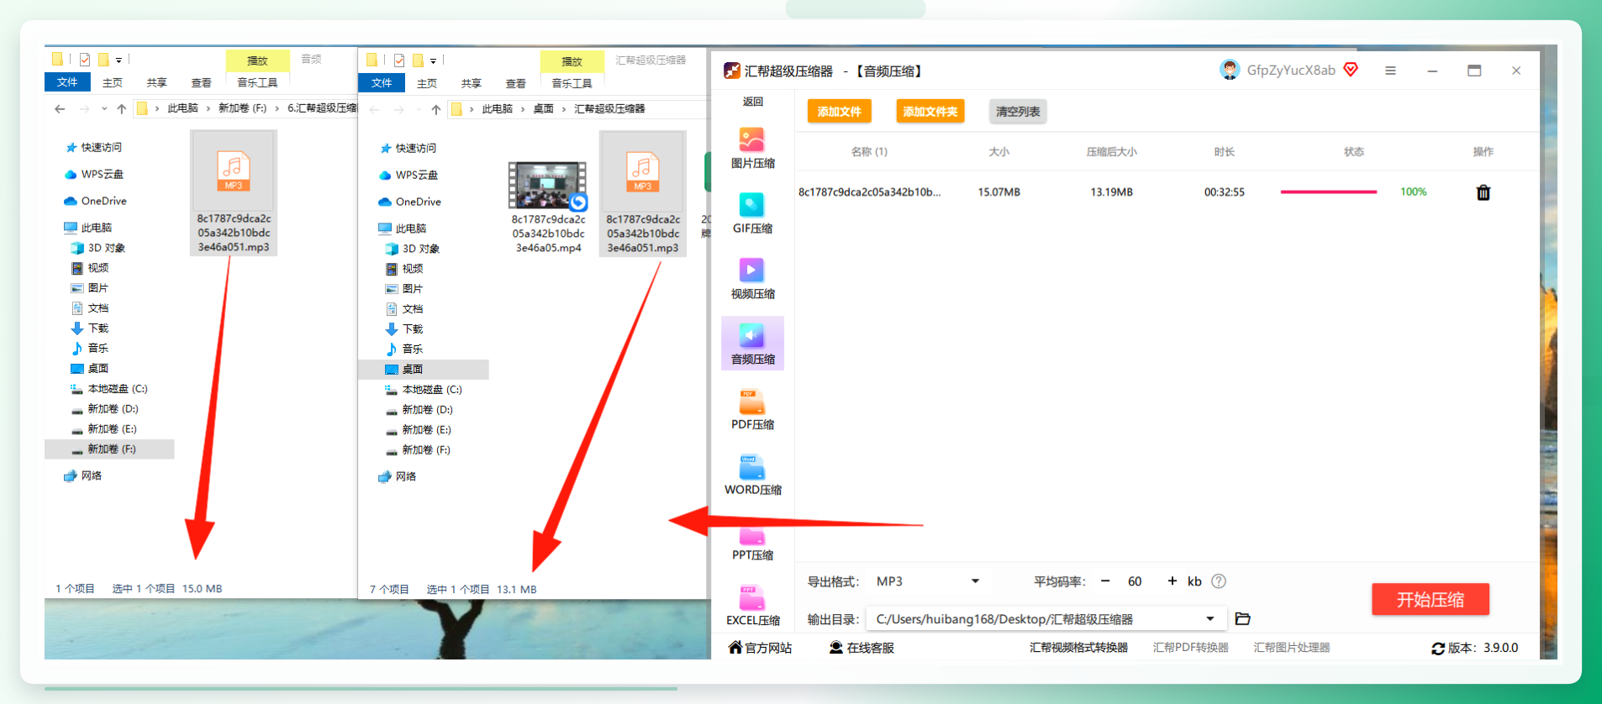Select 8c1787c9dca2c05a342b10b... row name
This screenshot has width=1602, height=704.
[869, 192]
